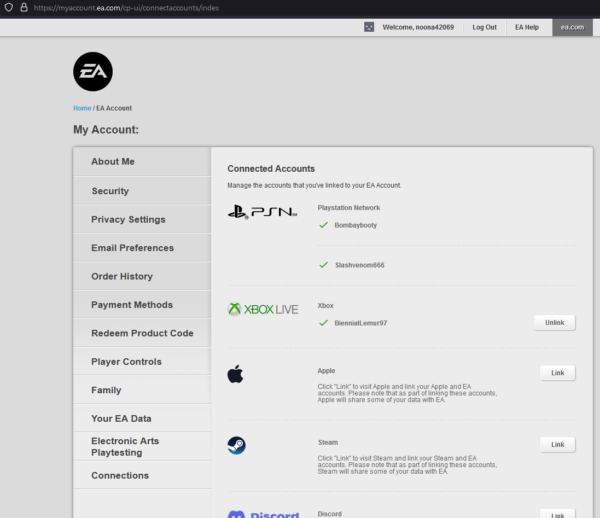This screenshot has height=518, width=600.
Task: Open Email Preferences
Action: click(142, 248)
